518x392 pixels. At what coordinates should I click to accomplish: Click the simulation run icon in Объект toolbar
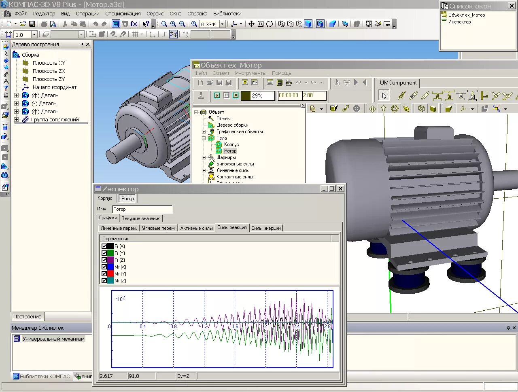[x=217, y=95]
